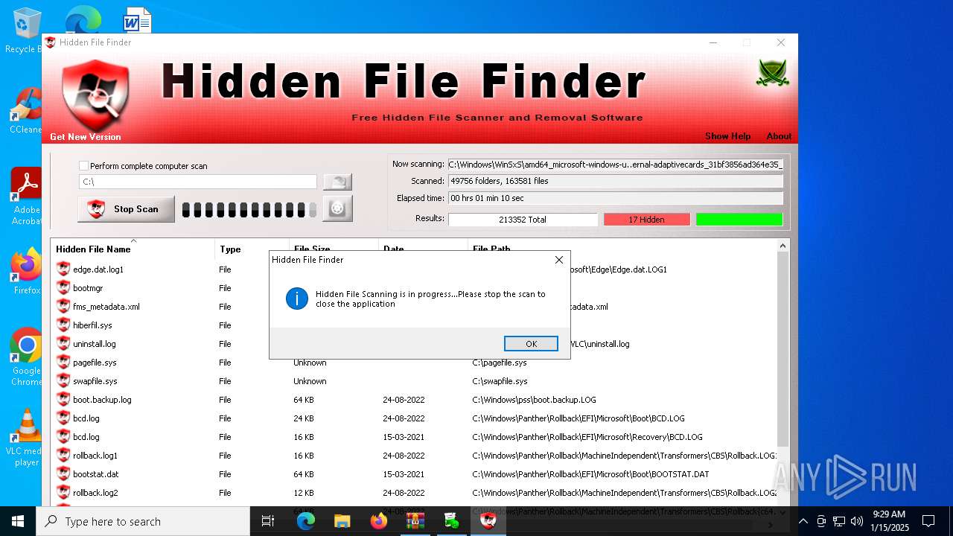Open the Adobe Acrobat desktop shortcut

27,197
